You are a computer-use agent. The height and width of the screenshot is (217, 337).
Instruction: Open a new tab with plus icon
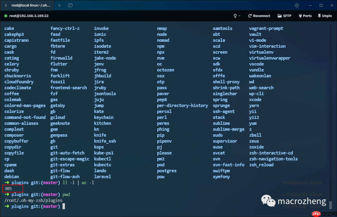pos(60,5)
